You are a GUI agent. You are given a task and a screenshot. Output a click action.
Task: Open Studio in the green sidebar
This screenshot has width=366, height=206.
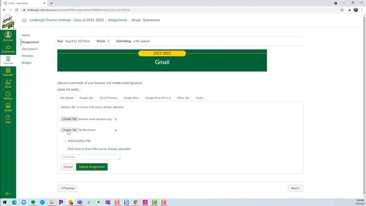click(x=8, y=107)
